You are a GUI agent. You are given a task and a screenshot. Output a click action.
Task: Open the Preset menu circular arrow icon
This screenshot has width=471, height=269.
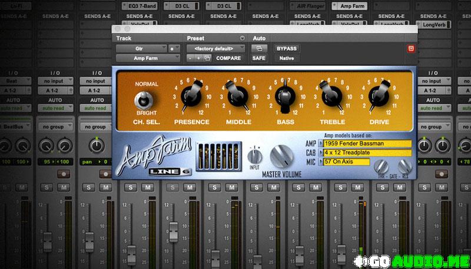(242, 38)
